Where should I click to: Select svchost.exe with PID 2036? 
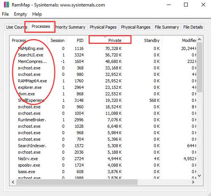tap(103, 152)
